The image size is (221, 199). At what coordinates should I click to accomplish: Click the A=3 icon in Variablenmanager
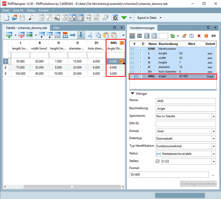pos(214,36)
